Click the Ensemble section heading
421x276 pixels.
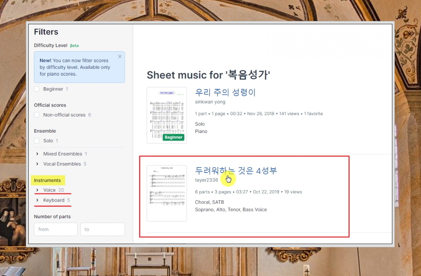click(x=45, y=131)
